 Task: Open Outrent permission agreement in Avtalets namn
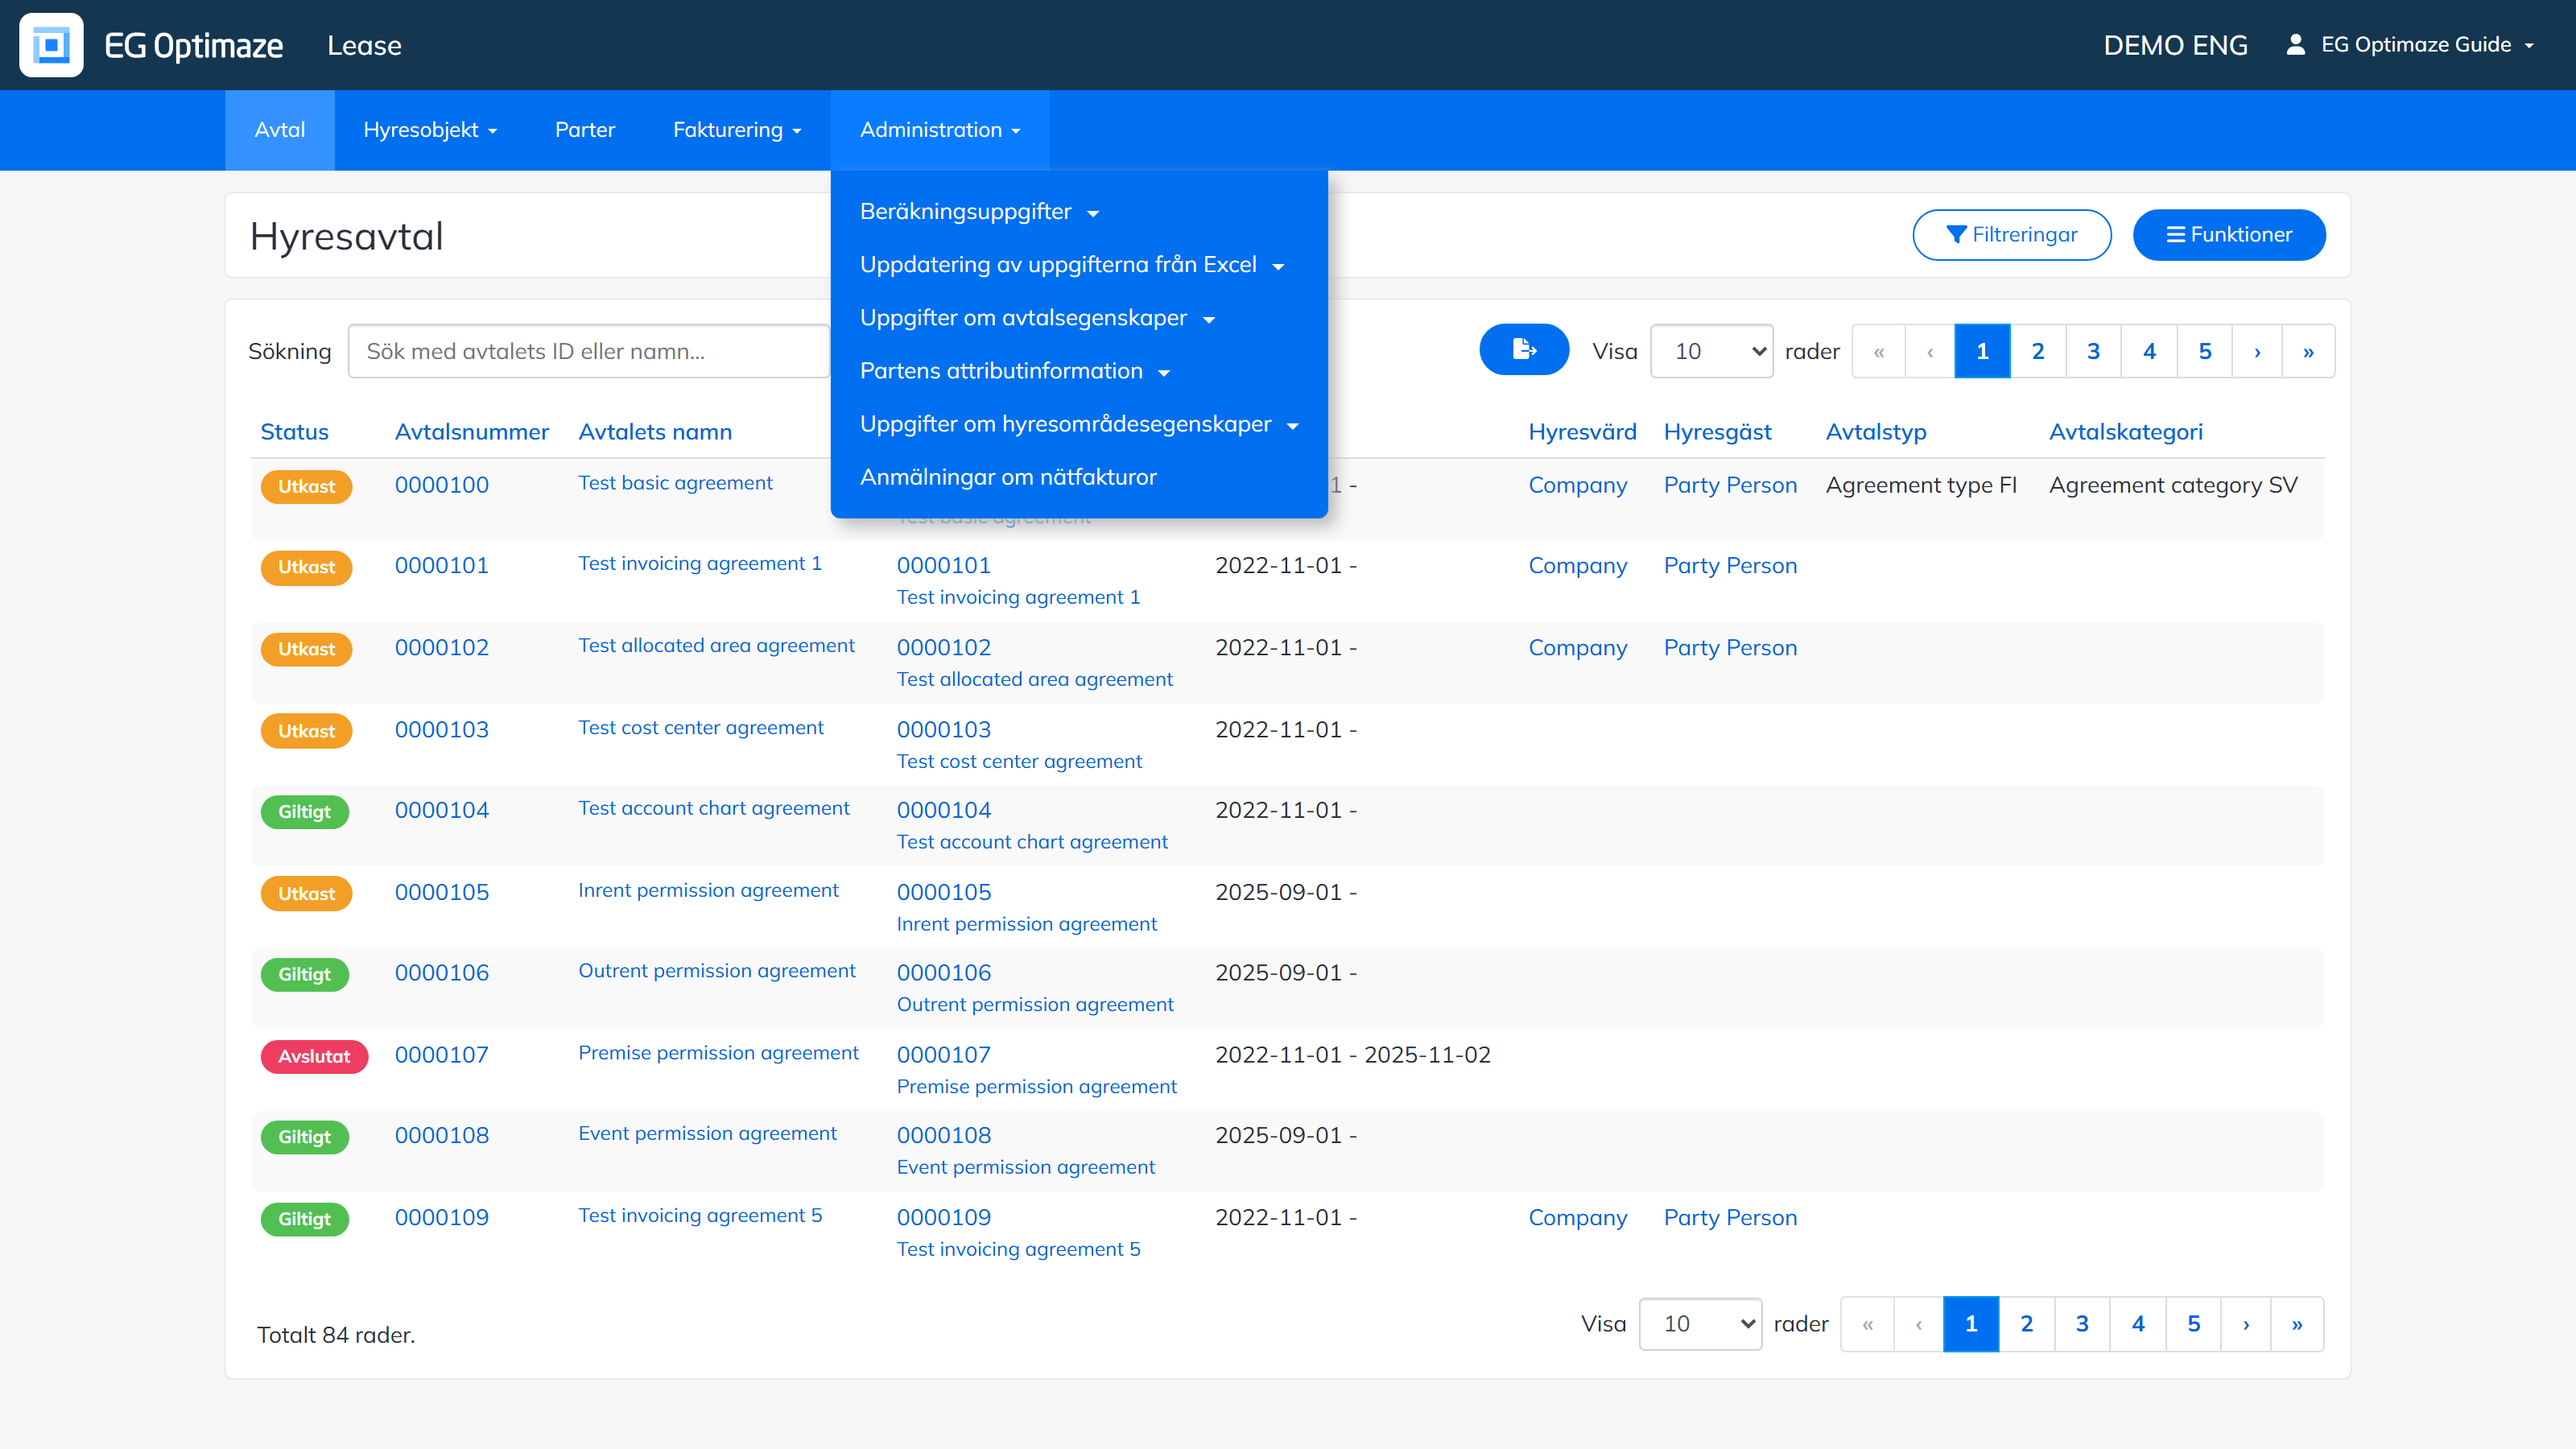coord(717,971)
